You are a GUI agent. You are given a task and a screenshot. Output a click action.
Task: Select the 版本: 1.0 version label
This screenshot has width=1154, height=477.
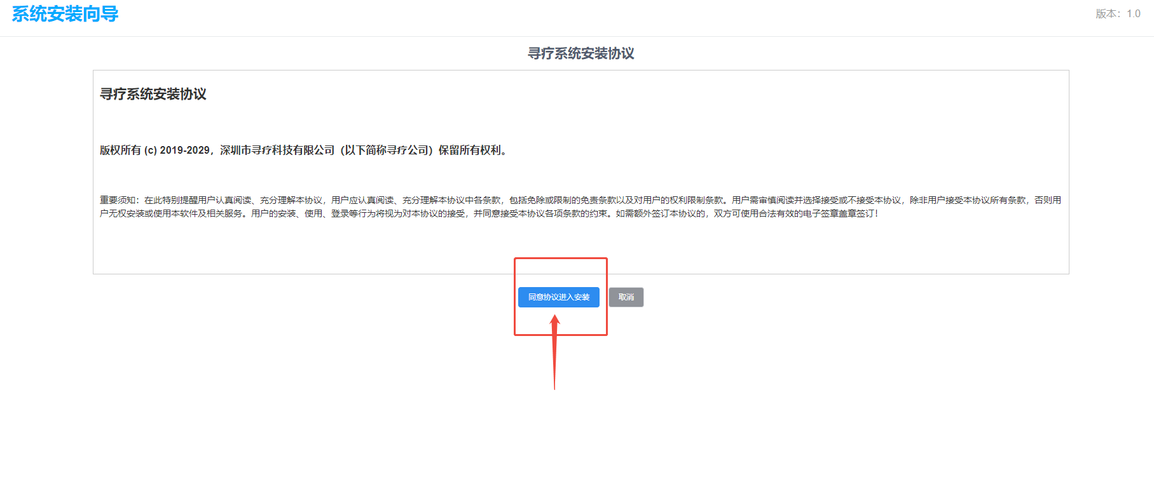click(1117, 14)
